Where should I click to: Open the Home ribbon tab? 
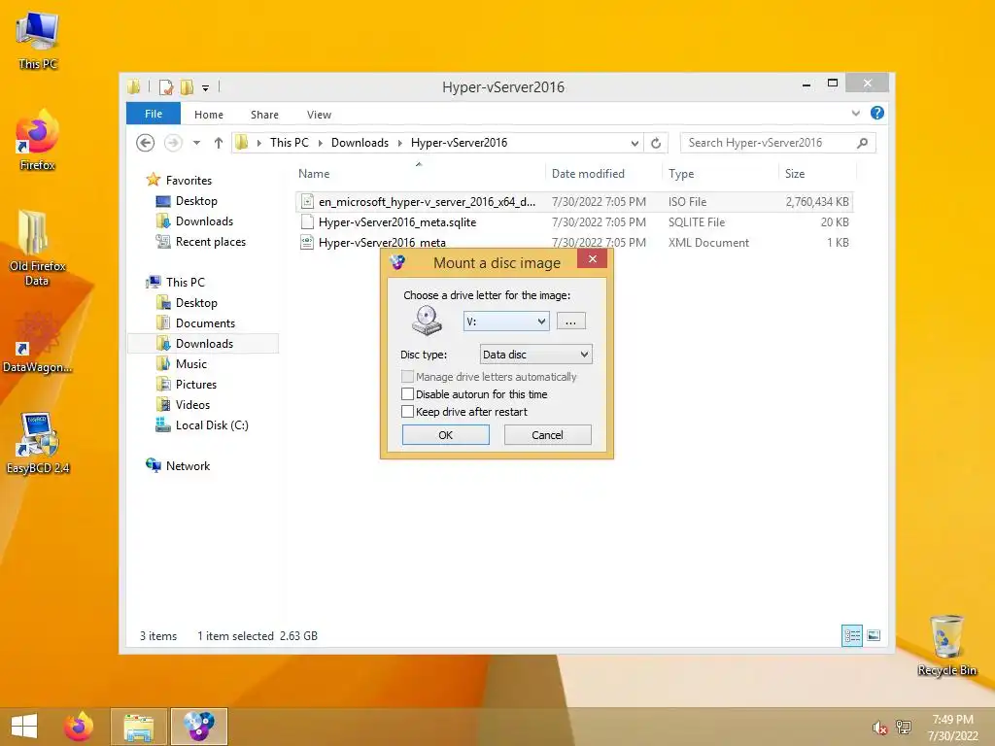[209, 115]
